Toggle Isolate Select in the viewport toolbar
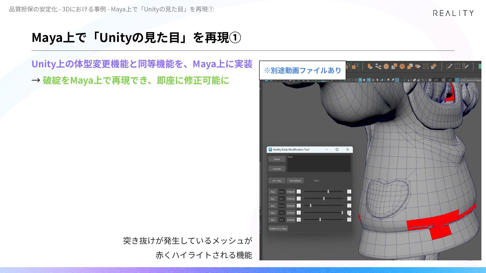Viewport: 486px width, 273px height. (408, 80)
